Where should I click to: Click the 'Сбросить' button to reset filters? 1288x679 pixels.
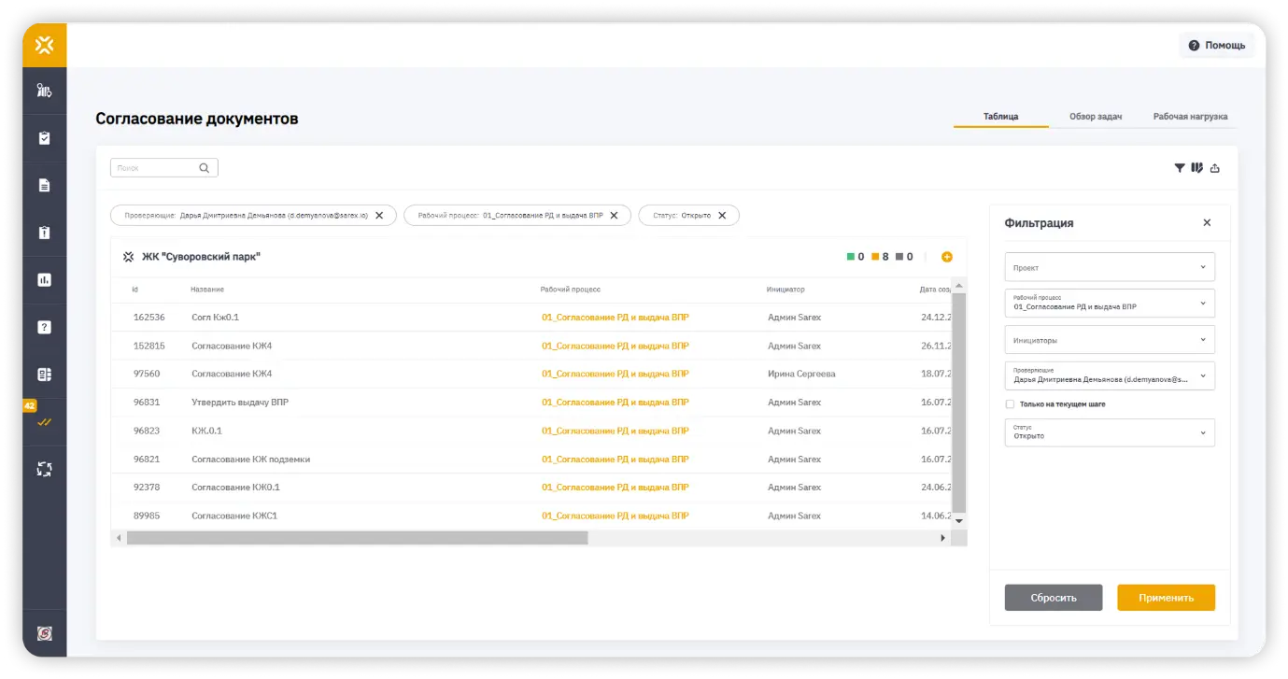tap(1054, 597)
